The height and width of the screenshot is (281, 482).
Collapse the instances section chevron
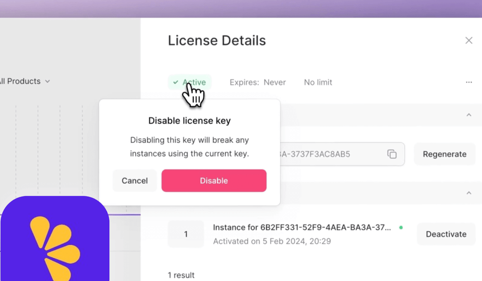pos(468,193)
